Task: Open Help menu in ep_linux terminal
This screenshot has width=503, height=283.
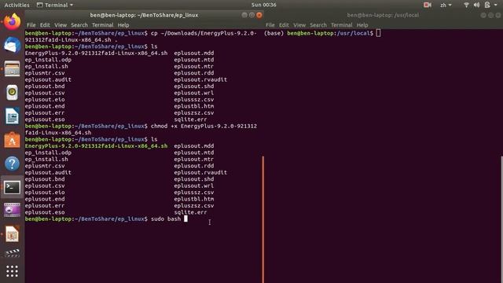Action: click(x=123, y=25)
